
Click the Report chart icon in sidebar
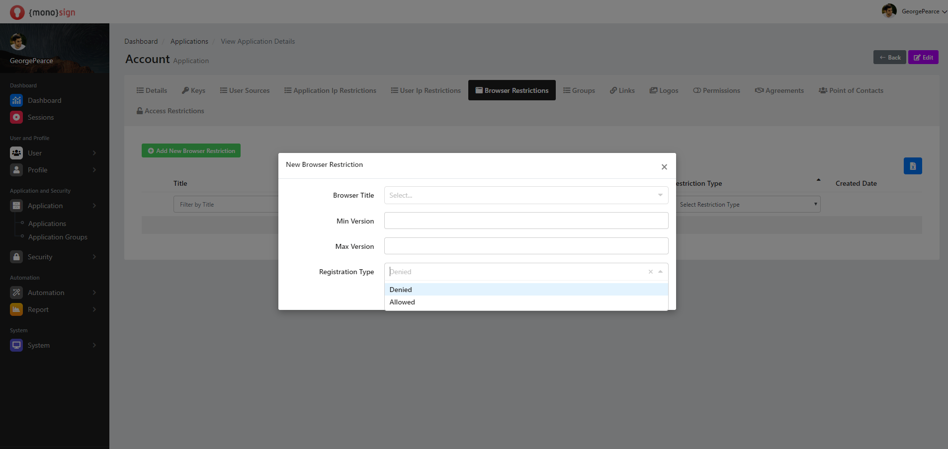pos(16,309)
